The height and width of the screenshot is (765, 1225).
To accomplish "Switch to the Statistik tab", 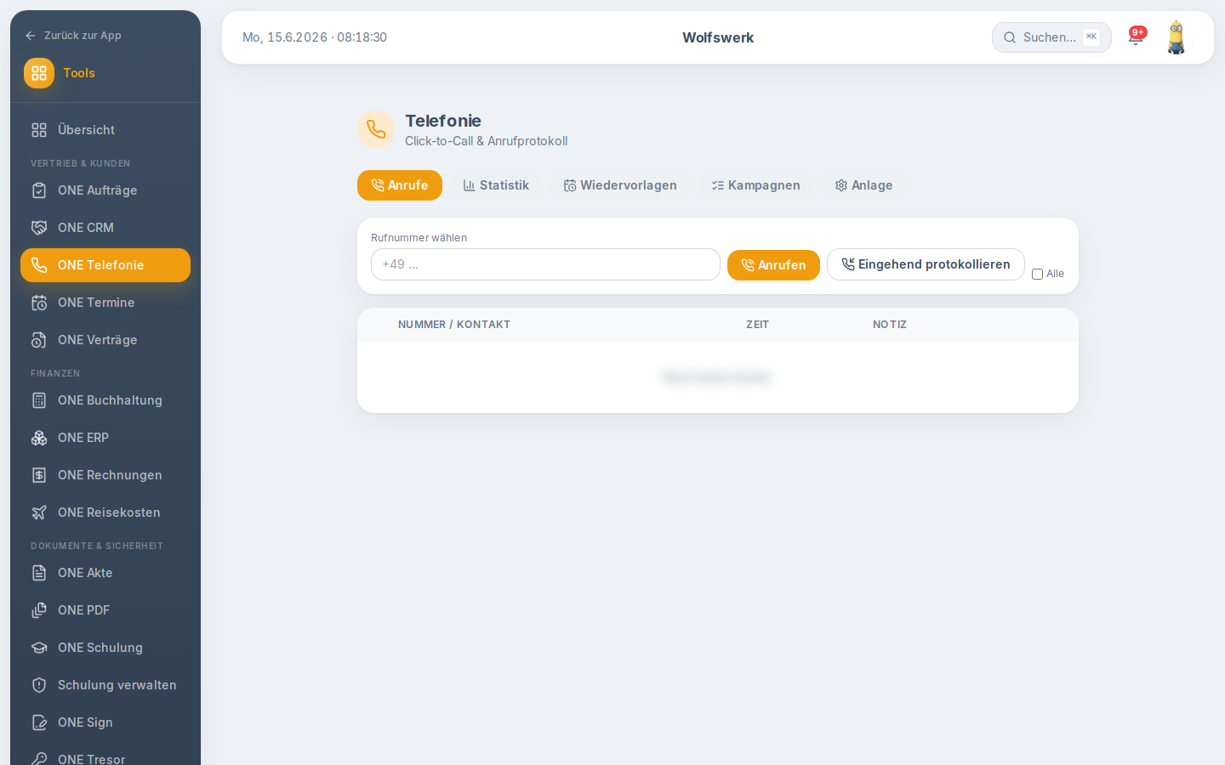I will [x=496, y=185].
